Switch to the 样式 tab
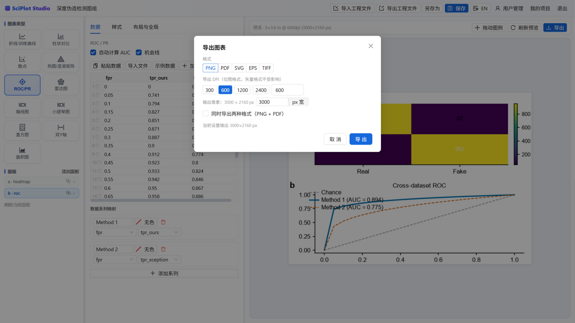This screenshot has width=575, height=323. pos(116,27)
